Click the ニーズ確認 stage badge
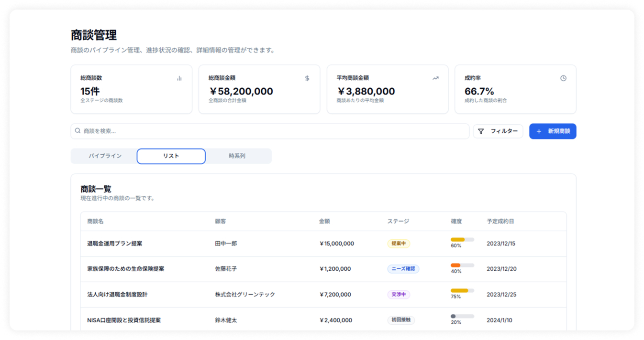The height and width of the screenshot is (340, 644). pyautogui.click(x=403, y=269)
